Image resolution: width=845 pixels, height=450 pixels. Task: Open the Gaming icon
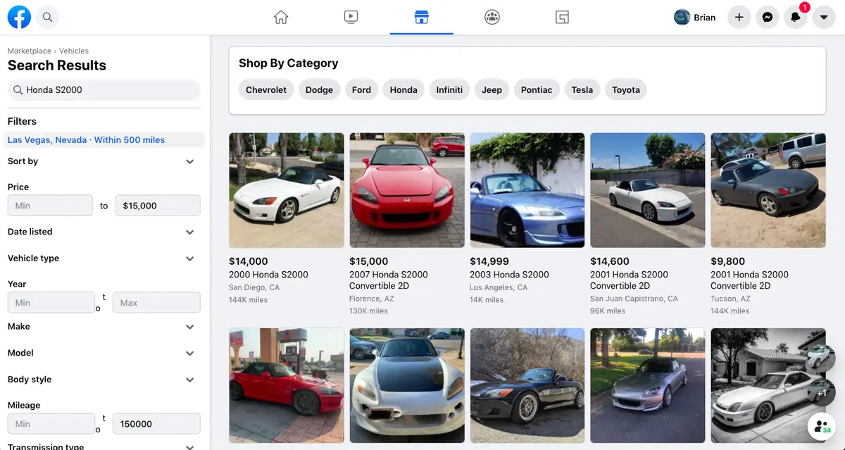562,16
